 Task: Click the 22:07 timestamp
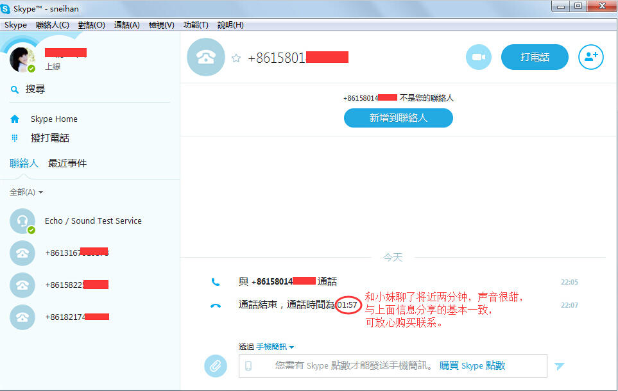(x=569, y=304)
